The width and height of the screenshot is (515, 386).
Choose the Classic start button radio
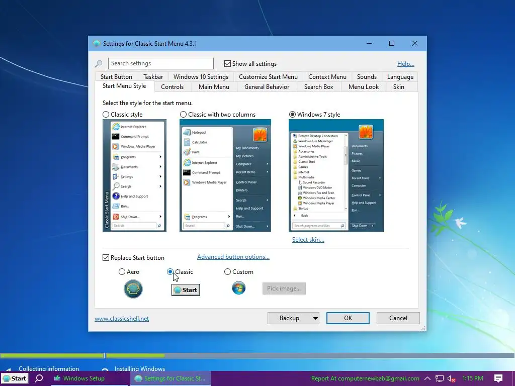[x=170, y=272]
